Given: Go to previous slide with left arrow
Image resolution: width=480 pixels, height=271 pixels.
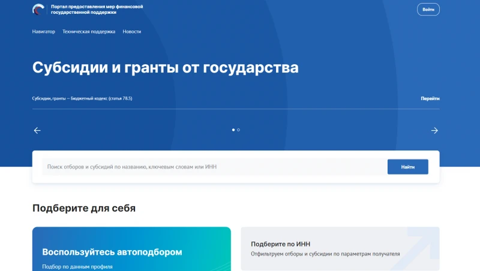Looking at the screenshot, I should [37, 131].
